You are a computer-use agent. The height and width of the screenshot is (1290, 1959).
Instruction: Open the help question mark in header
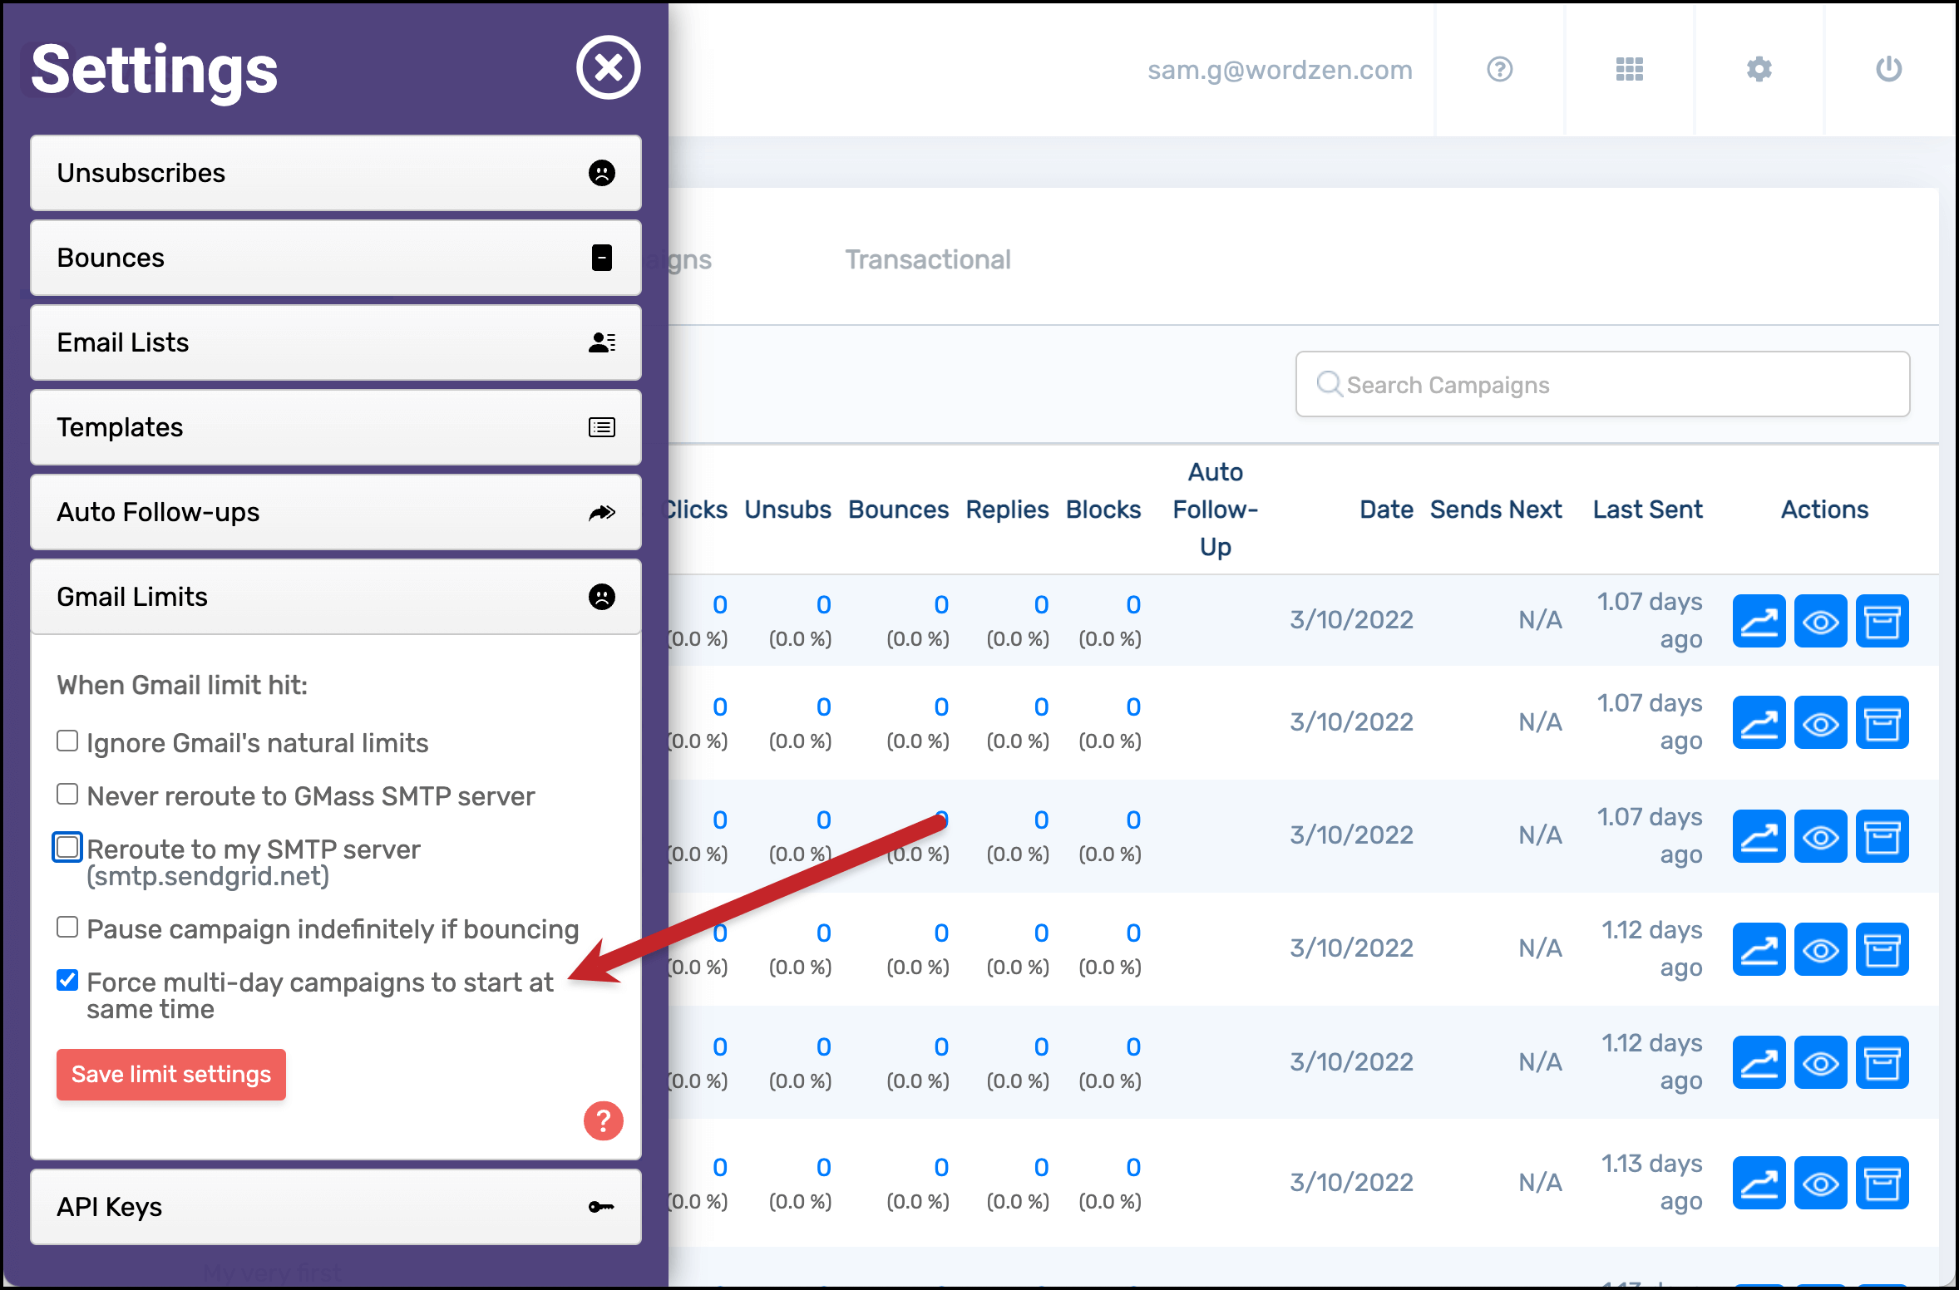(x=1499, y=69)
